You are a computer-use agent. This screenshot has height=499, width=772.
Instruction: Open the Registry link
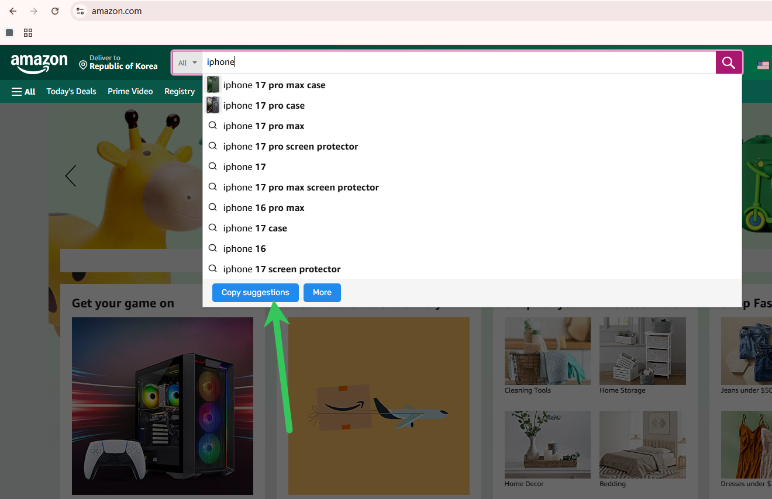tap(179, 92)
